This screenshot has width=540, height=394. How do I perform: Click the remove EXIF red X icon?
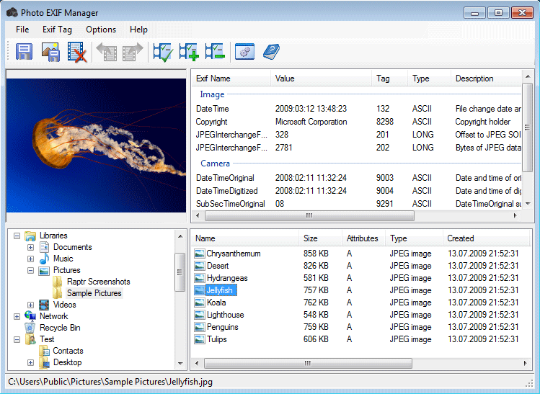click(x=77, y=52)
